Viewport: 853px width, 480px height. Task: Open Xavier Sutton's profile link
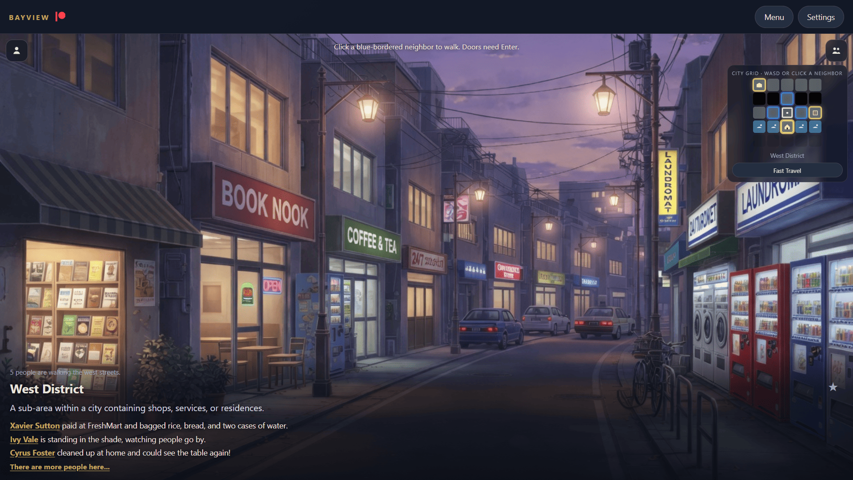point(35,426)
